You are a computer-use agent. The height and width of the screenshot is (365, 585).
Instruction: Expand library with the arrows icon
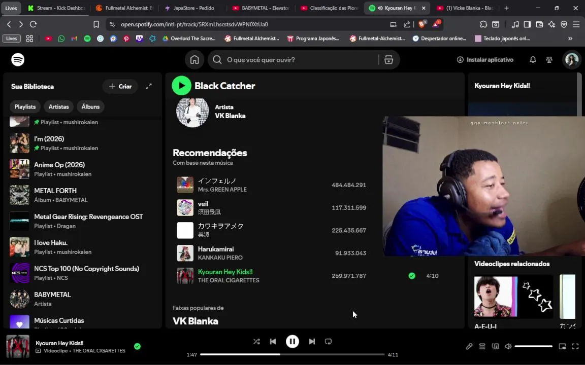pyautogui.click(x=148, y=86)
